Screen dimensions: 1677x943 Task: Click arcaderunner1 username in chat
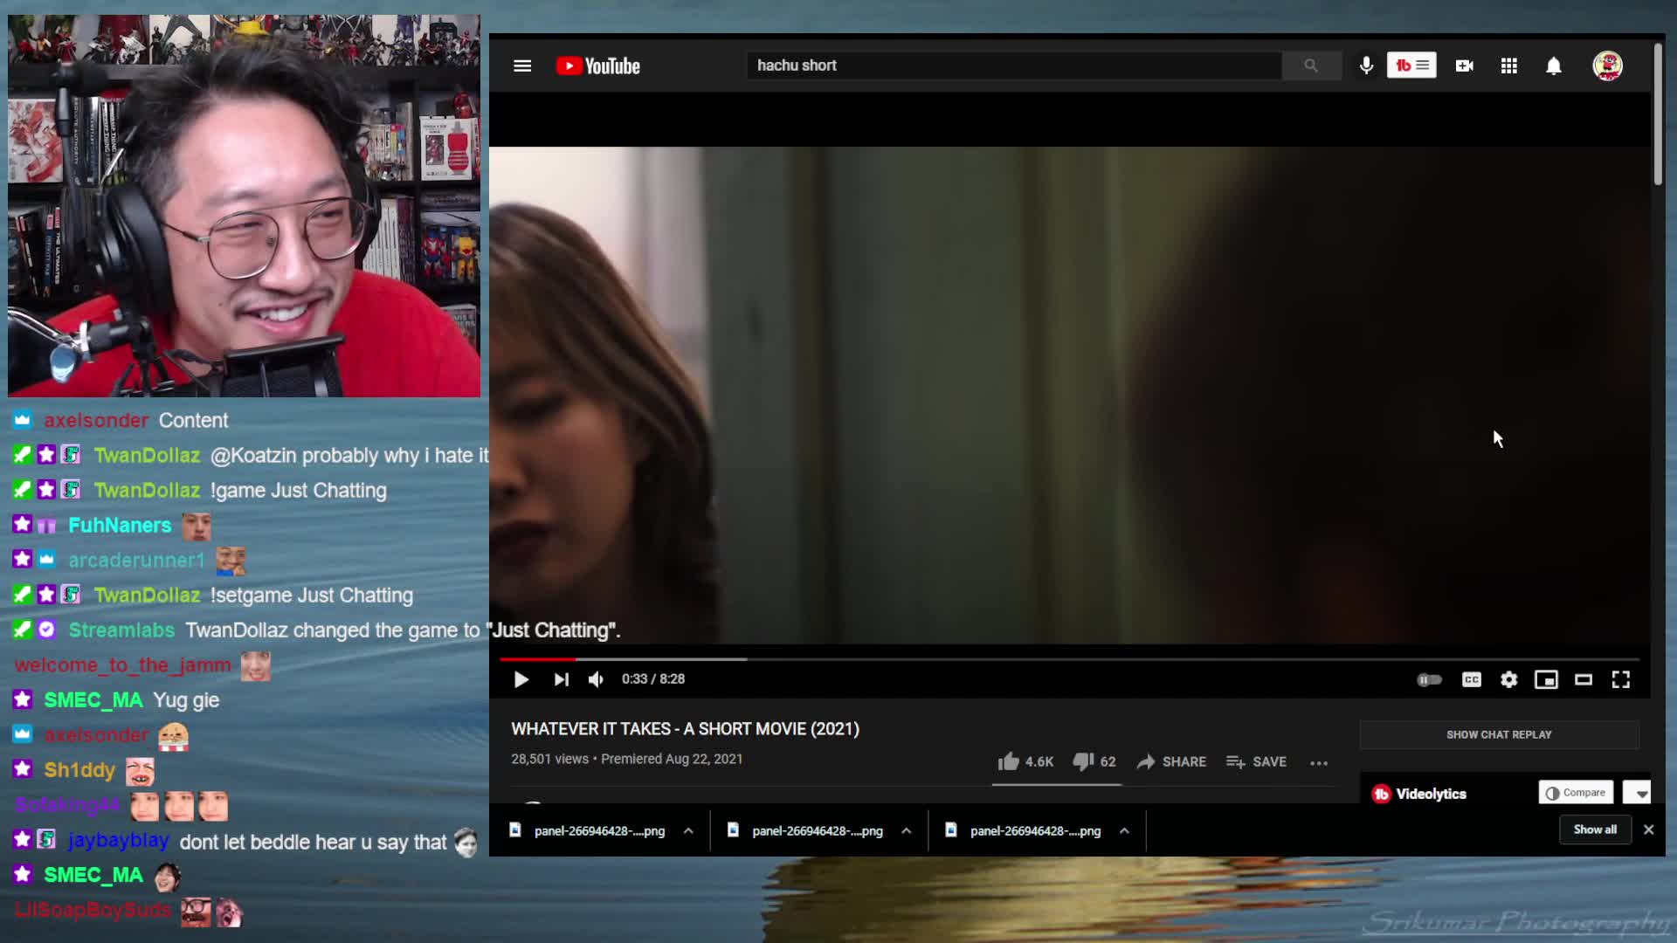136,561
